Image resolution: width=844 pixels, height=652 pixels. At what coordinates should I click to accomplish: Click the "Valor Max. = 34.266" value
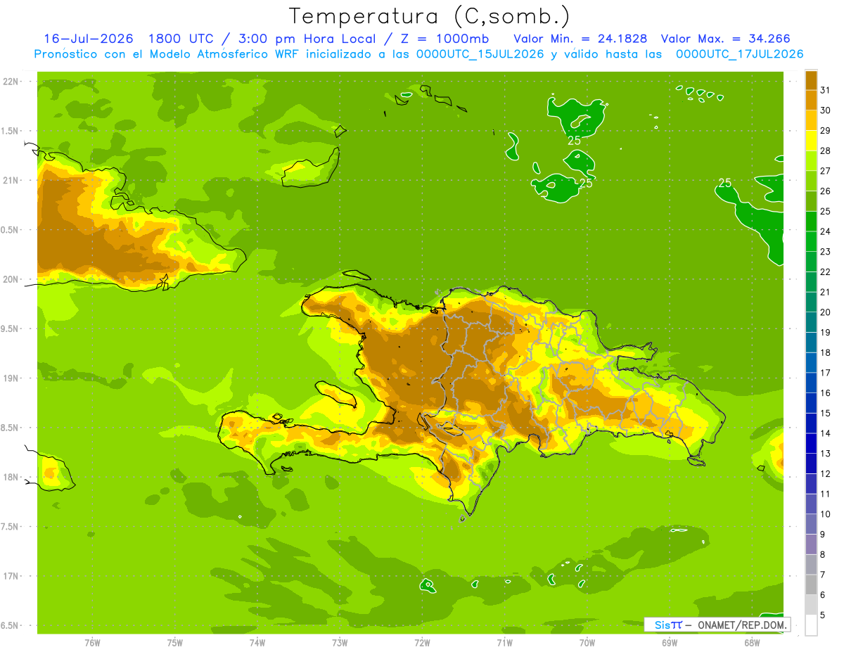pos(725,39)
